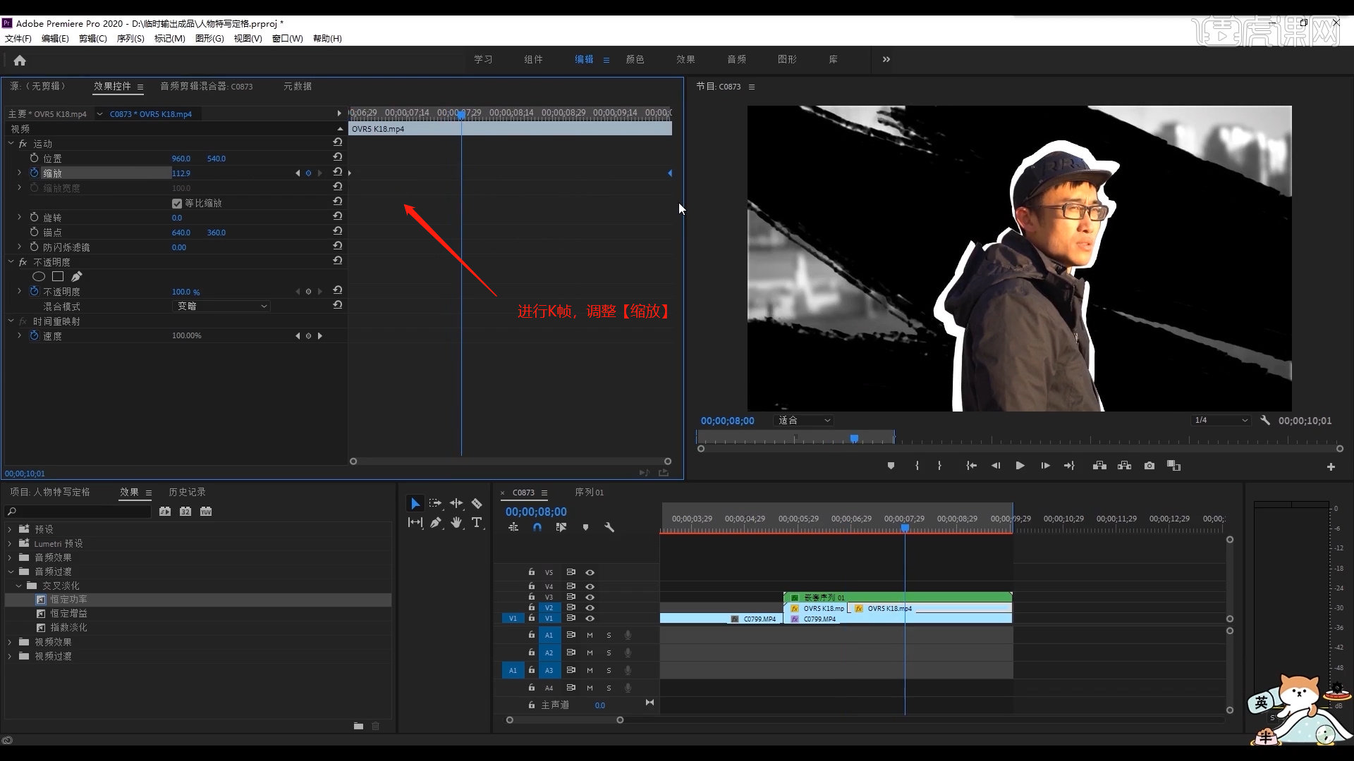1354x761 pixels.
Task: Toggle Rotation animation stopwatch
Action: tap(34, 217)
